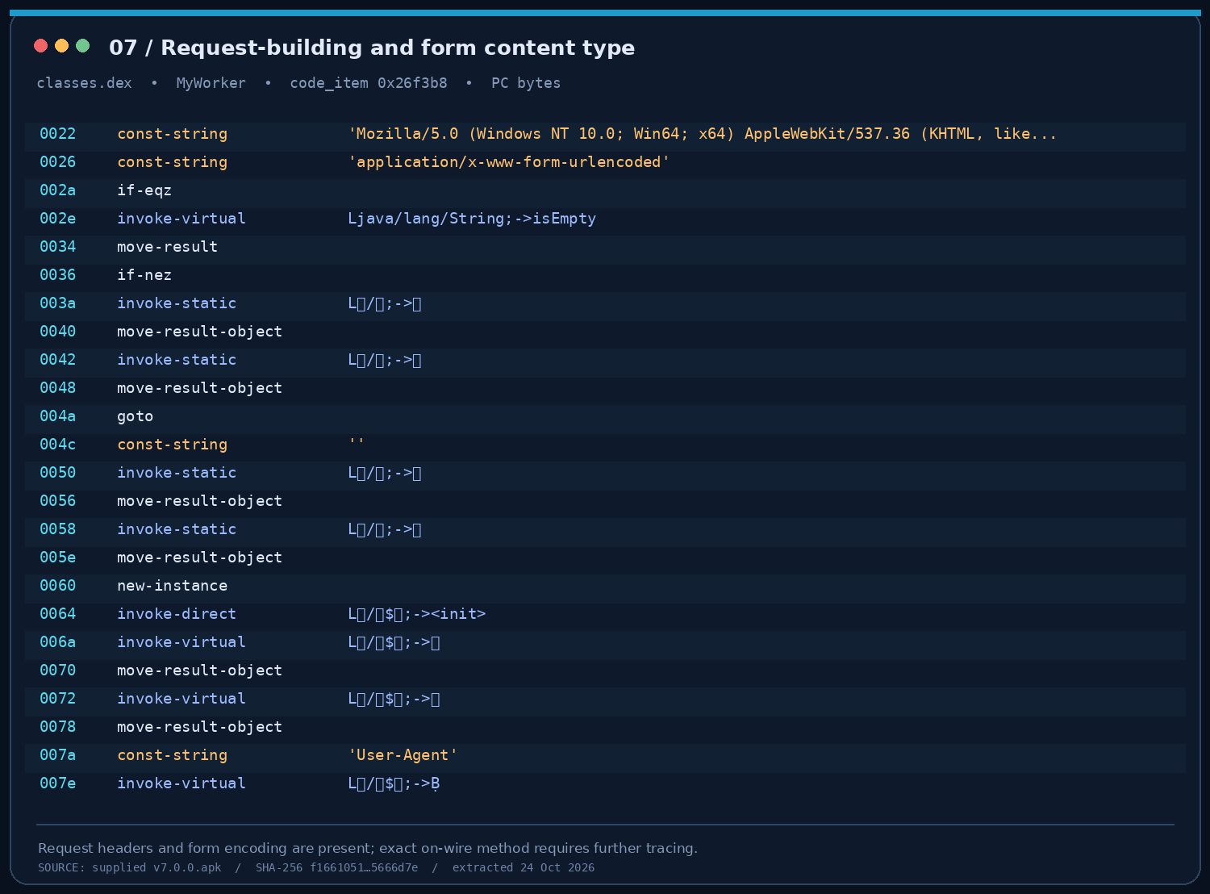The height and width of the screenshot is (894, 1210).
Task: Select the 'if-eqz' opcode
Action: coord(144,190)
